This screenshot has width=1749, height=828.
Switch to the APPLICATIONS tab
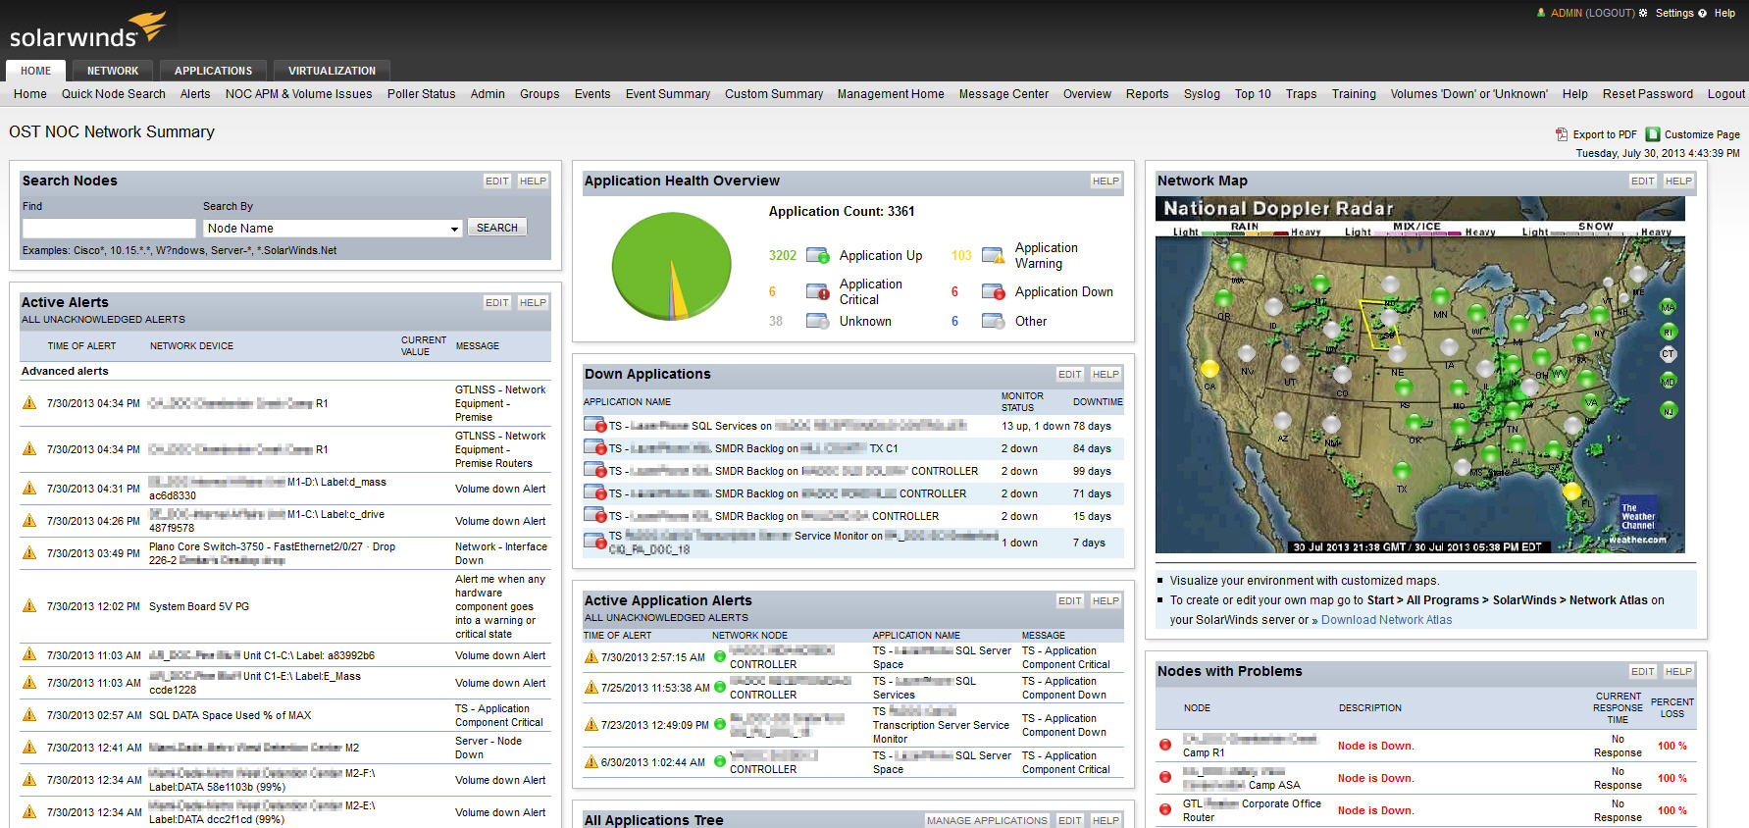coord(214,71)
